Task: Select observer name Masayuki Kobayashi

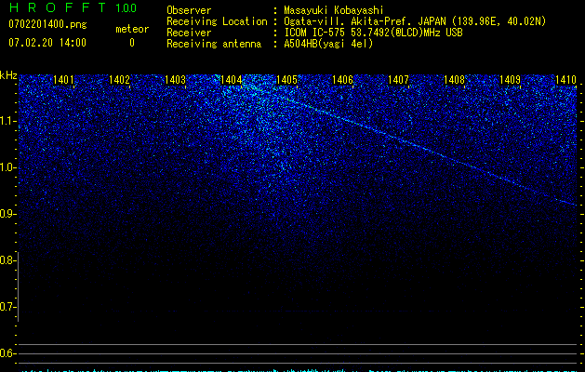Action: pyautogui.click(x=334, y=10)
